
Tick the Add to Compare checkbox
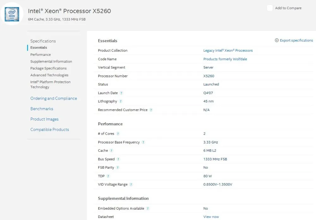point(270,8)
